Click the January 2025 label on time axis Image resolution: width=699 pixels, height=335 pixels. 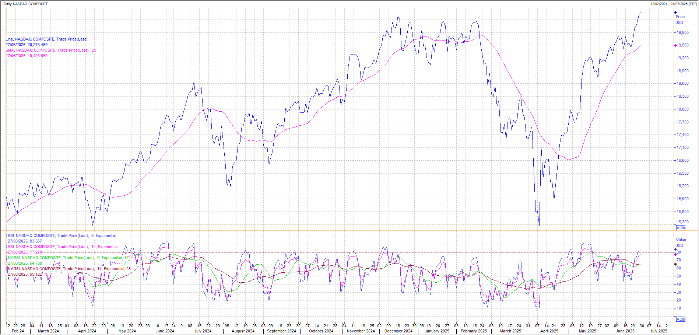(x=437, y=331)
